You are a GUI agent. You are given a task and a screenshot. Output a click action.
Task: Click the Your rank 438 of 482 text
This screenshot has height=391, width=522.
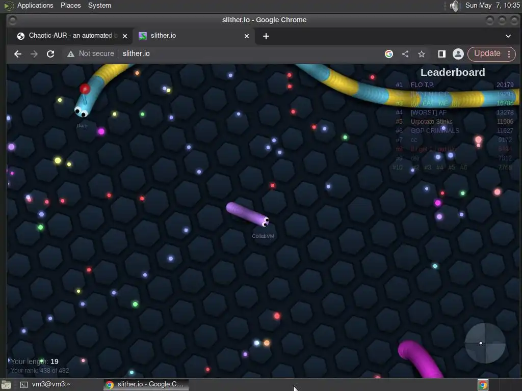coord(40,371)
